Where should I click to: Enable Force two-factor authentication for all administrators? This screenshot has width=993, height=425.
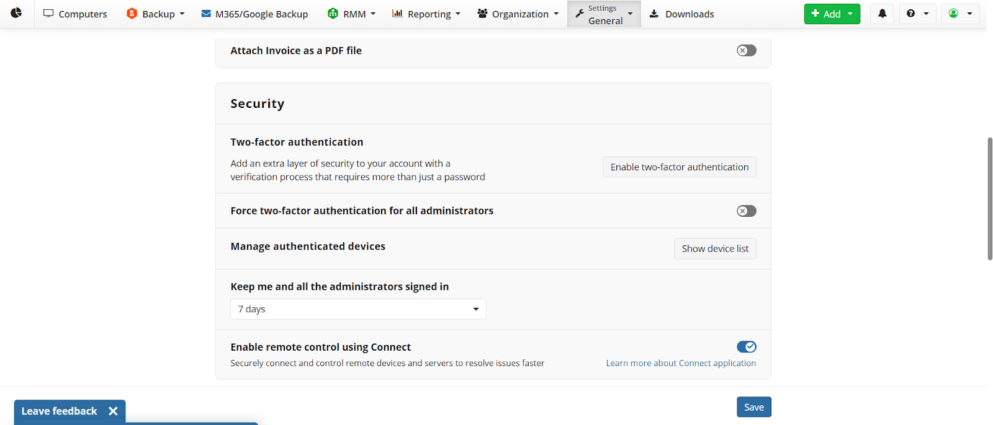tap(745, 211)
